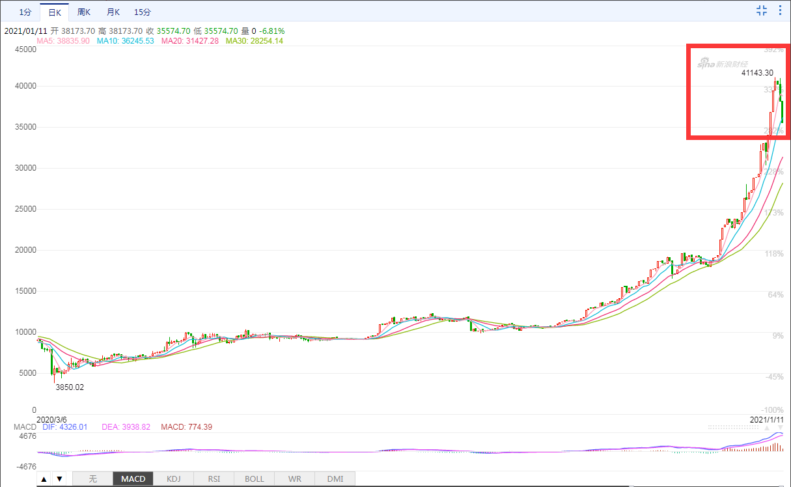Screen dimensions: 791x487
Task: Click the MA30: 28254.14 label
Action: (x=254, y=40)
